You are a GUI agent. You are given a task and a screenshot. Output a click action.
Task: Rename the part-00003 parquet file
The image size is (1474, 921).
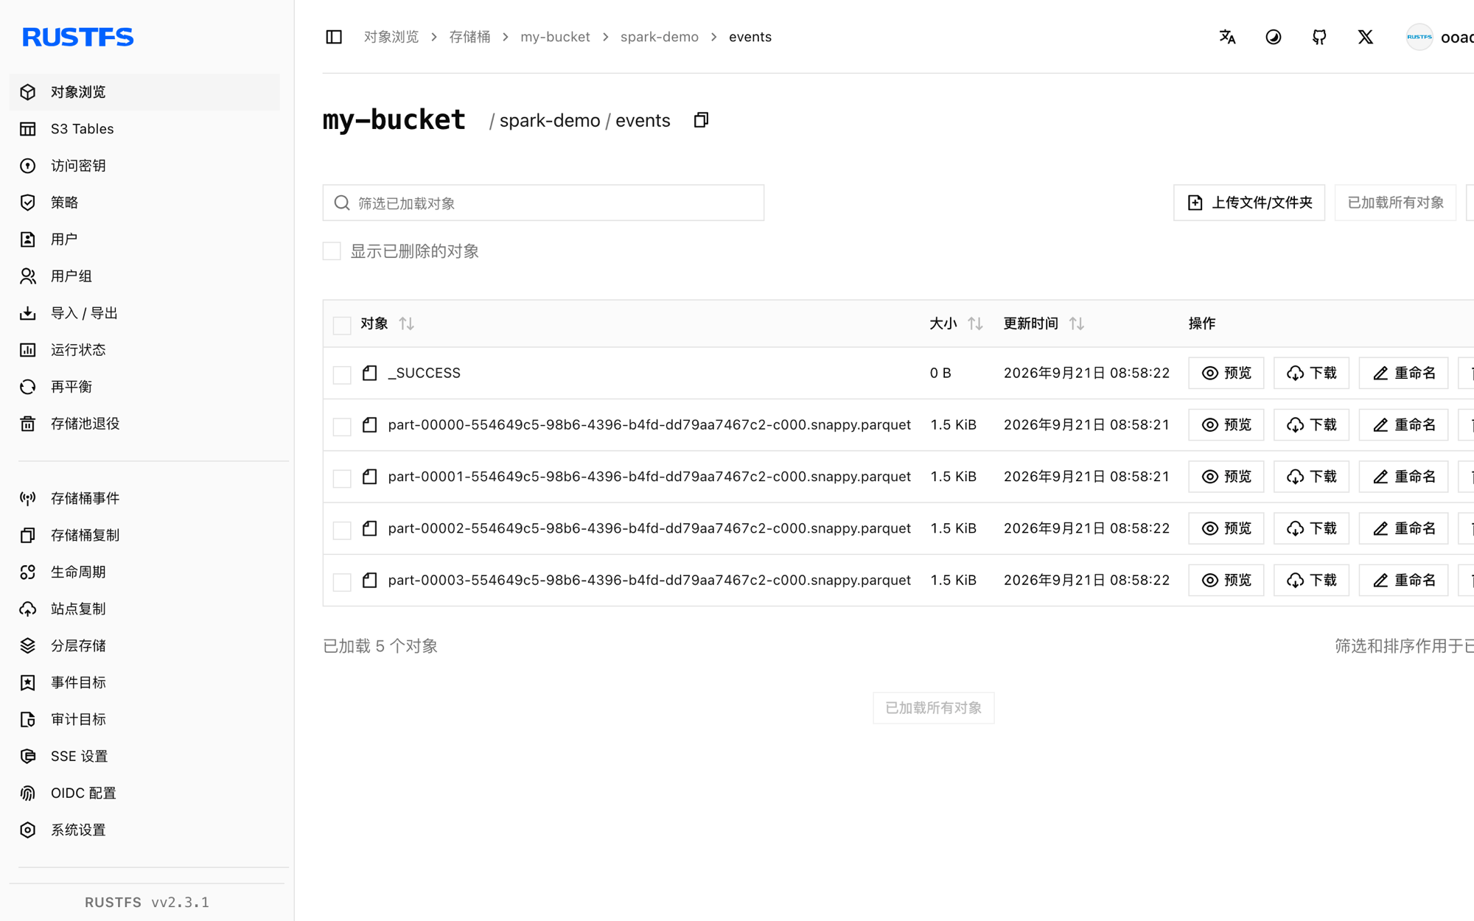pyautogui.click(x=1403, y=580)
